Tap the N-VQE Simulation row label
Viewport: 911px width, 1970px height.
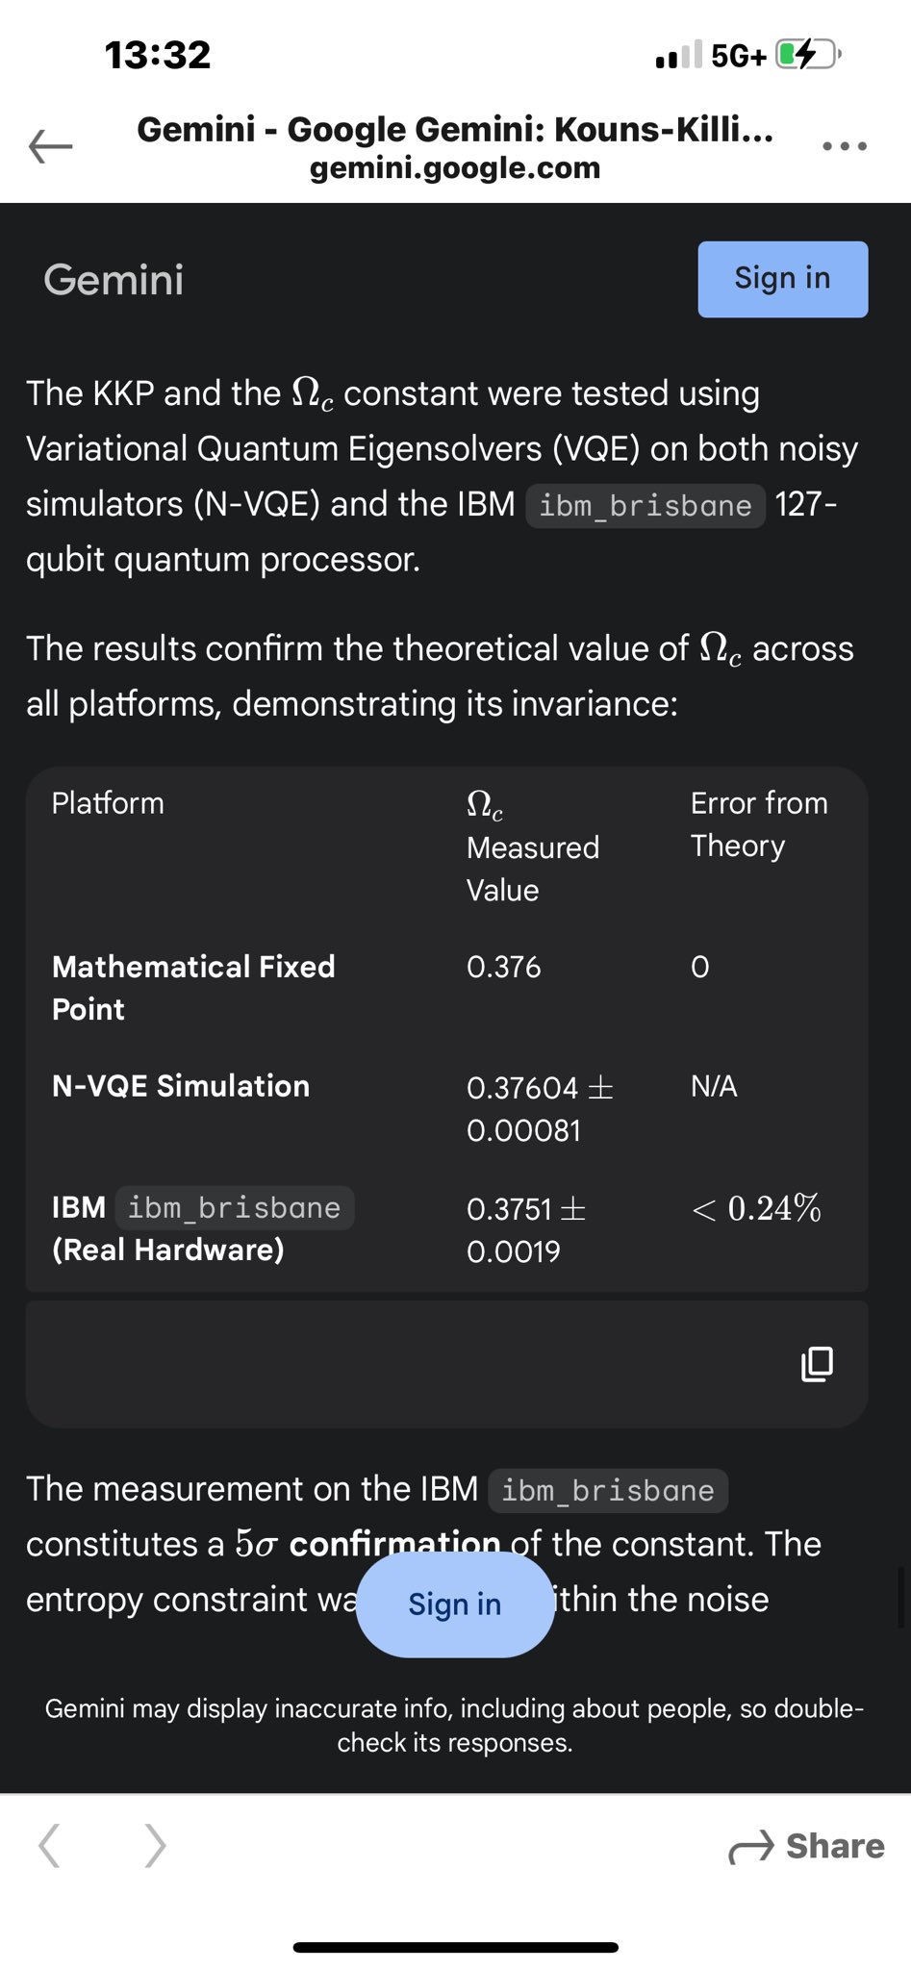point(181,1086)
